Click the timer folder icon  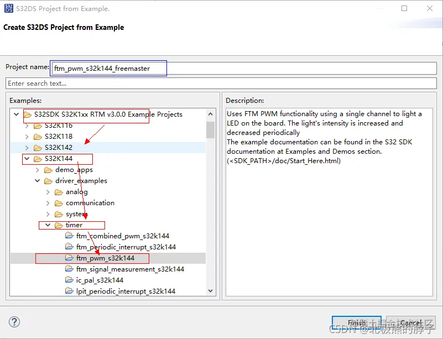click(x=59, y=225)
